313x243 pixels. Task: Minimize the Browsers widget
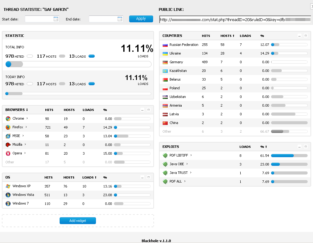coord(142,110)
